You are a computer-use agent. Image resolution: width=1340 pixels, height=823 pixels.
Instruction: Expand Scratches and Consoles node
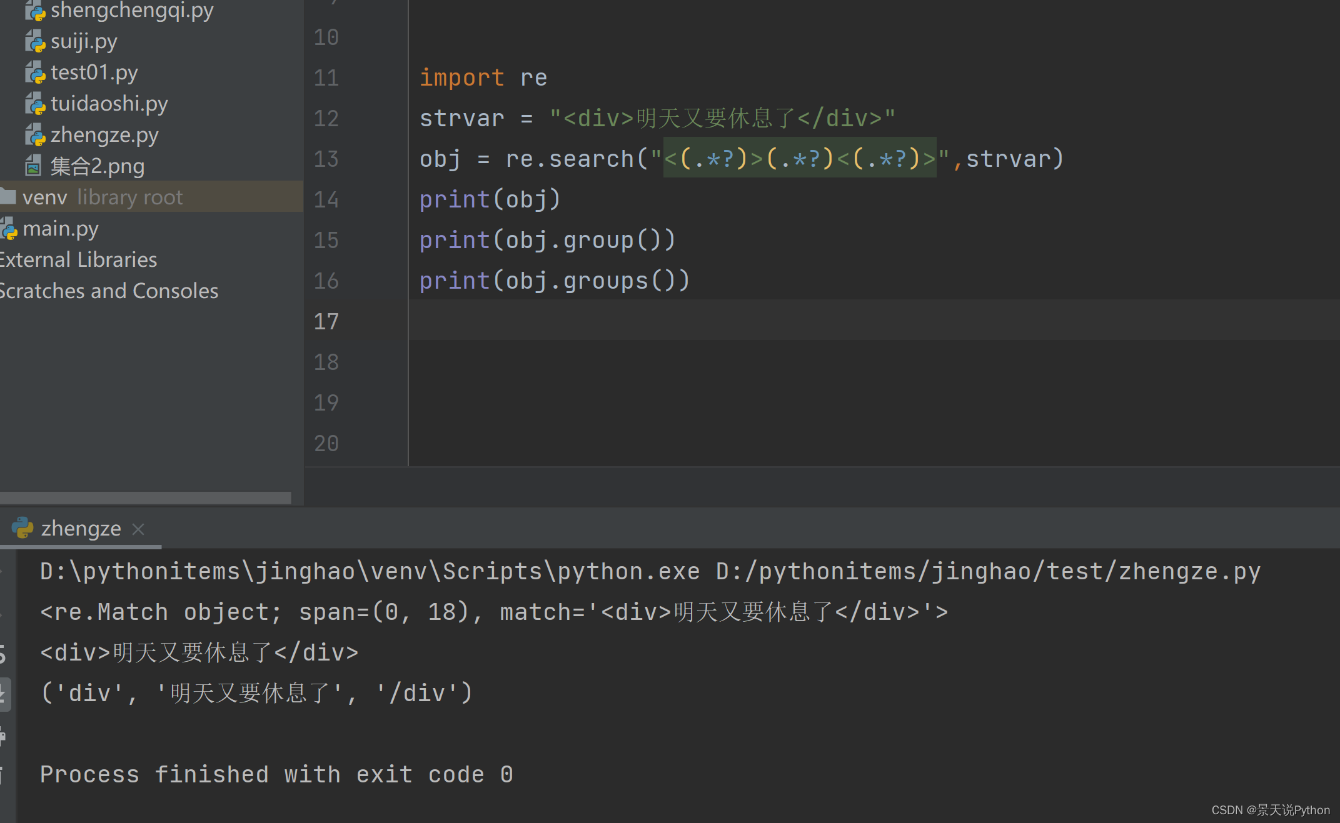click(109, 291)
